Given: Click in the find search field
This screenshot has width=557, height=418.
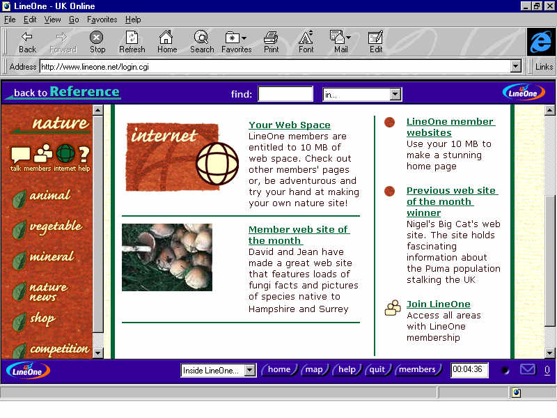Looking at the screenshot, I should (285, 94).
